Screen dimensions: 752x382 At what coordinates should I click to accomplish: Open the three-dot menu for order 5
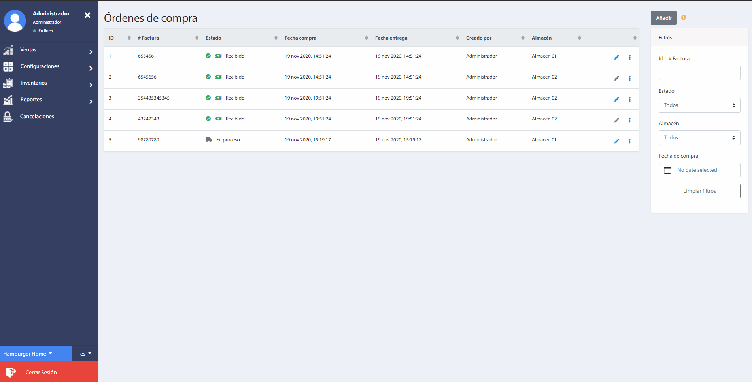[629, 141]
